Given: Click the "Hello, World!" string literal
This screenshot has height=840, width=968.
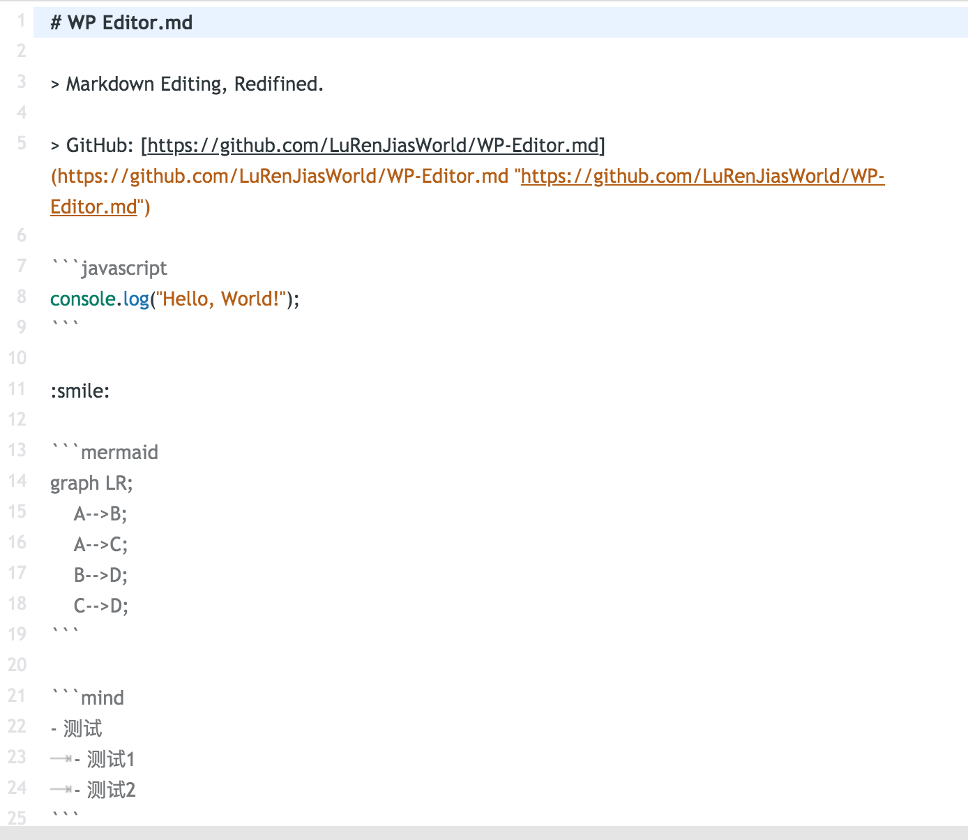Looking at the screenshot, I should 221,299.
